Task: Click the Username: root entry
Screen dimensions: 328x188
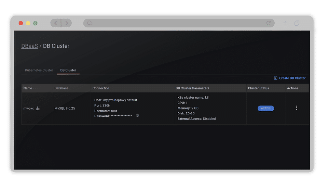Action: point(106,111)
